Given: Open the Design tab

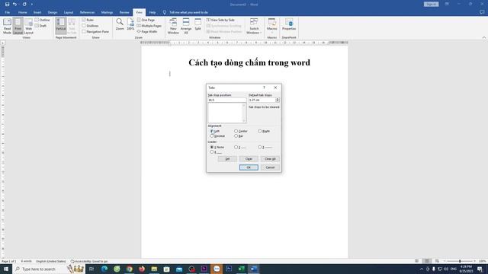Looking at the screenshot, I should click(x=53, y=12).
